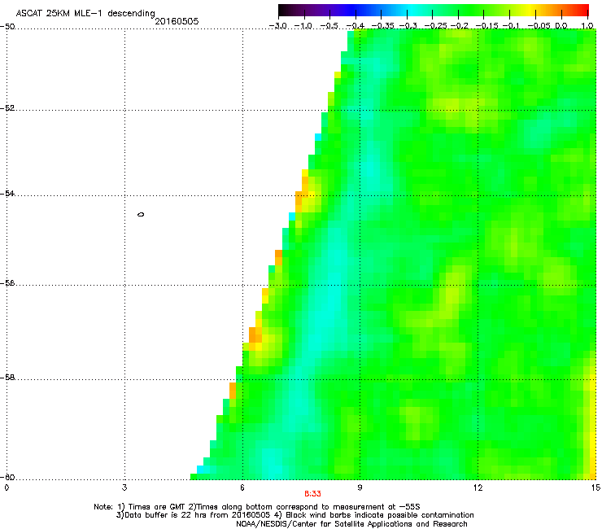Click the '12' label on the bottom axis
The height and width of the screenshot is (529, 602).
478,487
